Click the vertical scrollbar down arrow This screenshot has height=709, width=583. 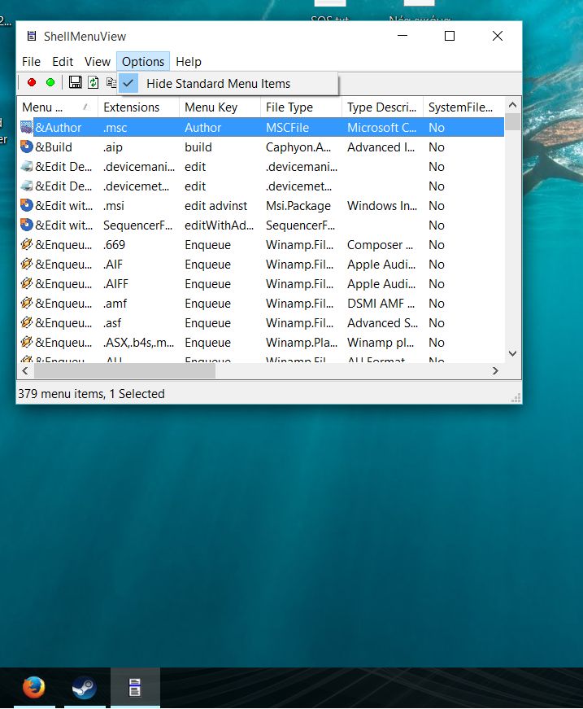(x=512, y=353)
